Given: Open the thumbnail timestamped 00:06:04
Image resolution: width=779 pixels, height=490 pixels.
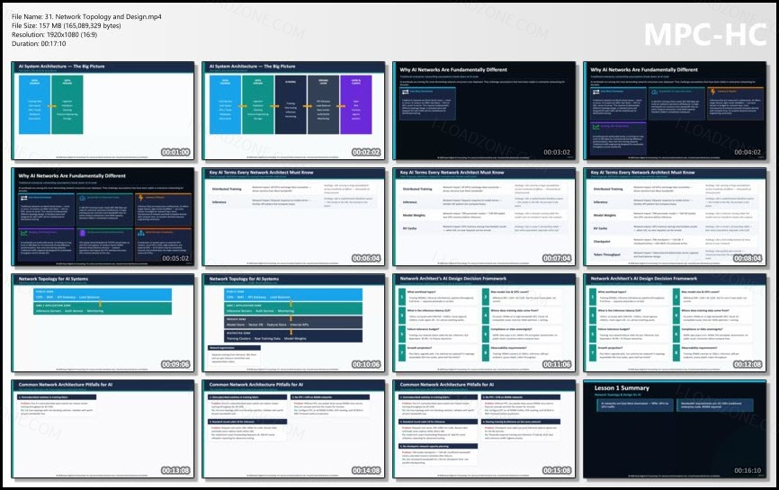Looking at the screenshot, I should (x=293, y=217).
